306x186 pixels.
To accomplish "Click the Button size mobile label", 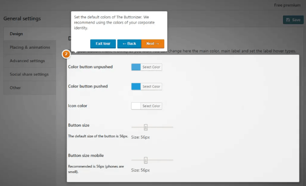I will pos(86,155).
